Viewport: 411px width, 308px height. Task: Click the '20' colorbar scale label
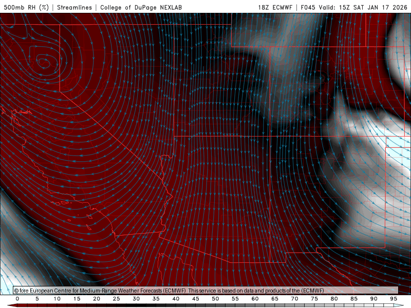(x=97, y=299)
